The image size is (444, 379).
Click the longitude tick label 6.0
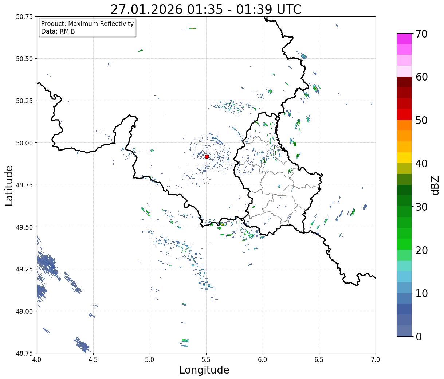click(x=263, y=359)
